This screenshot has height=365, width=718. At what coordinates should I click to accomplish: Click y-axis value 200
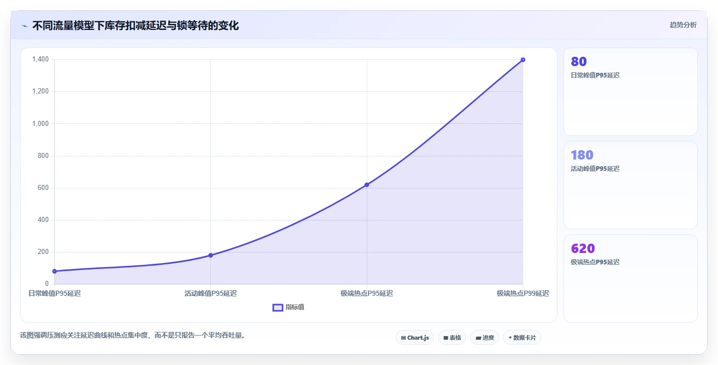coord(43,252)
